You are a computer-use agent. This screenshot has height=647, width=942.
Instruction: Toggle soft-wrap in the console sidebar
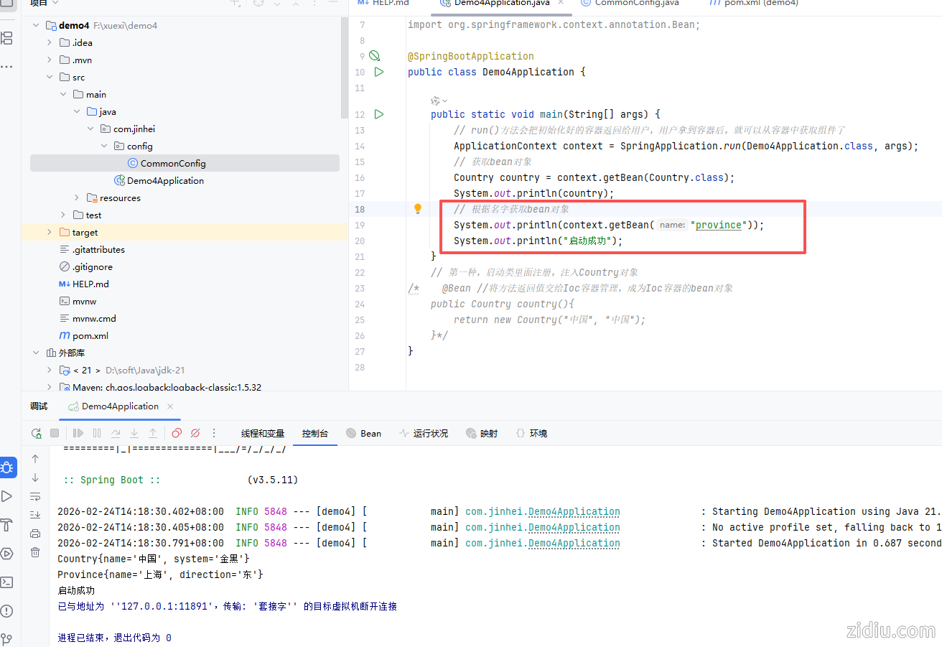pyautogui.click(x=35, y=496)
